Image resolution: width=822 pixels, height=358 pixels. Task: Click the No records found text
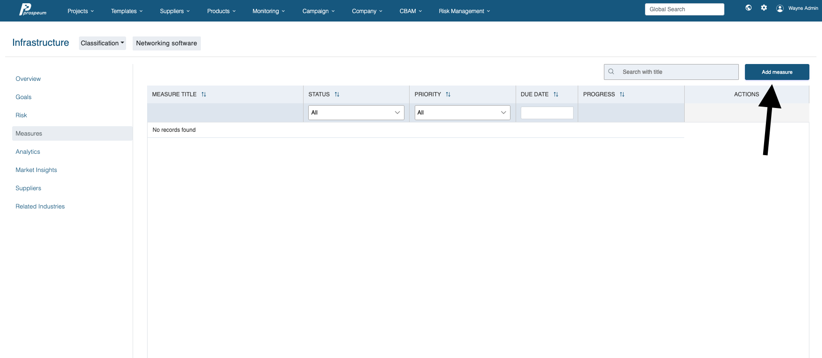click(x=174, y=130)
